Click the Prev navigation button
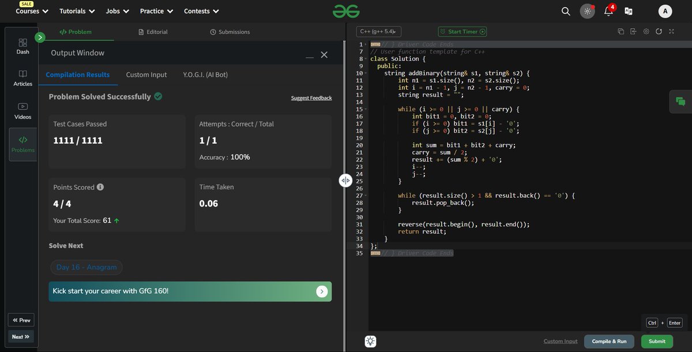Viewport: 692px width, 352px height. tap(21, 320)
